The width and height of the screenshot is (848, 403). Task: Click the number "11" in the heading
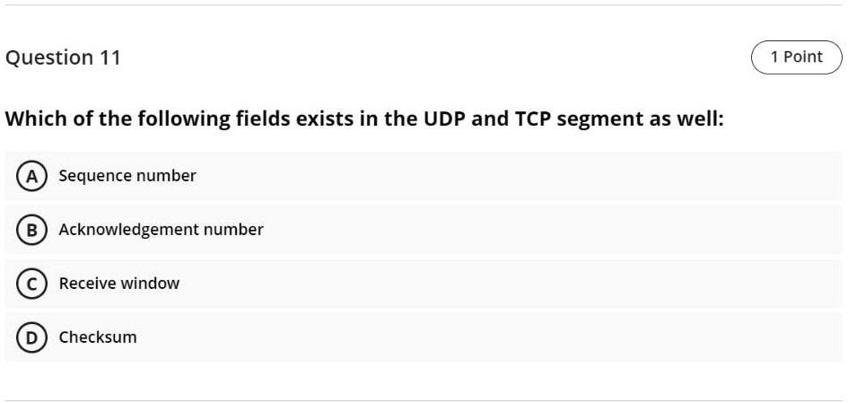tap(109, 57)
